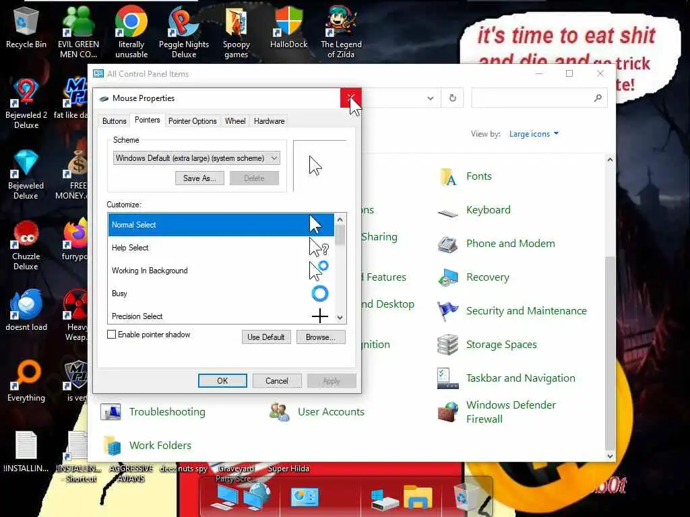Open the Bejeweled 2 Deluxe desktop icon
The image size is (690, 517).
pyautogui.click(x=26, y=103)
